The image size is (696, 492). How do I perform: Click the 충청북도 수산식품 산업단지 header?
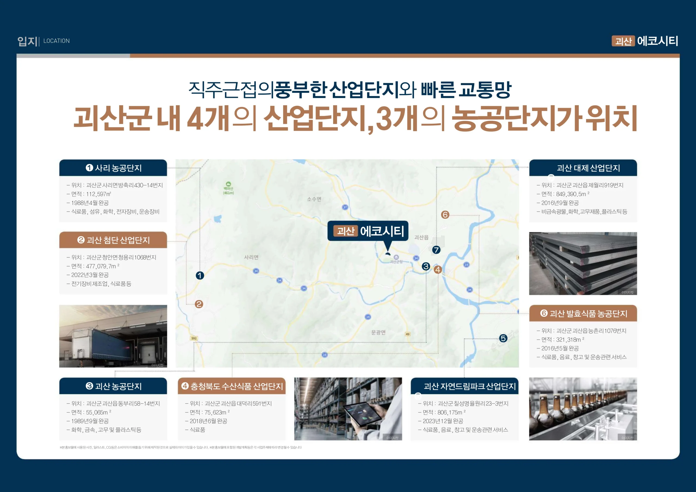(x=232, y=386)
